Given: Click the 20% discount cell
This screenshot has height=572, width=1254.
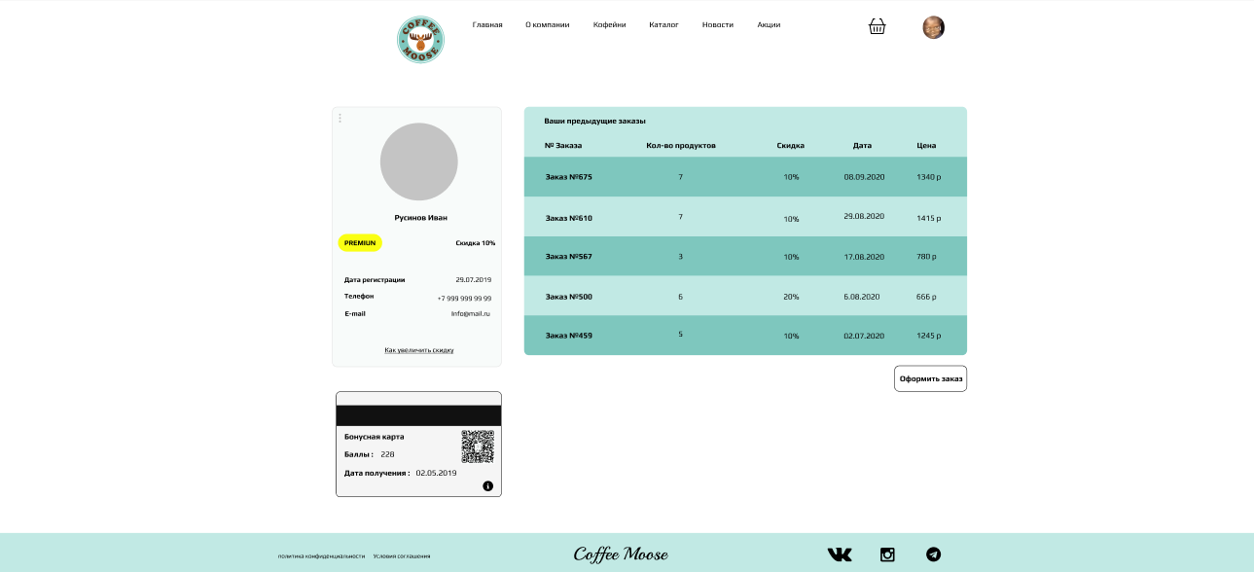Looking at the screenshot, I should [x=791, y=297].
